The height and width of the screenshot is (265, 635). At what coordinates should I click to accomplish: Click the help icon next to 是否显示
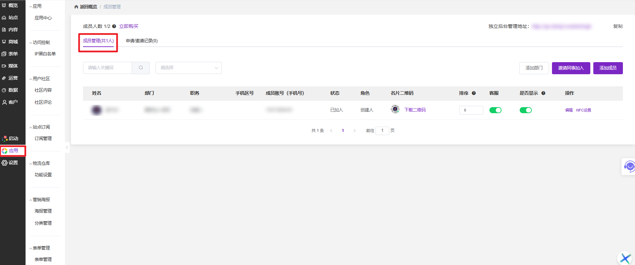pyautogui.click(x=543, y=93)
